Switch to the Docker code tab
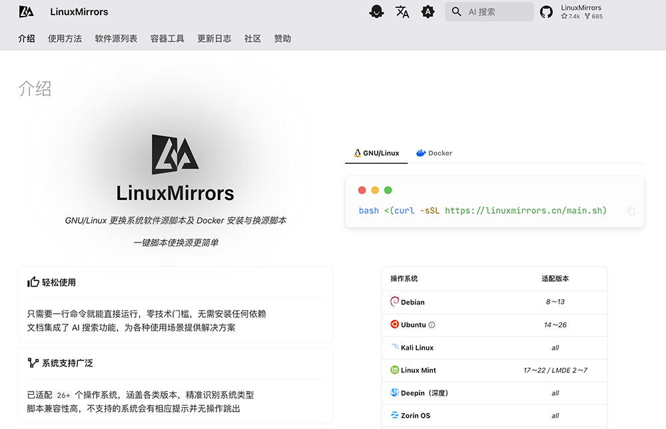This screenshot has height=429, width=666. coord(434,153)
